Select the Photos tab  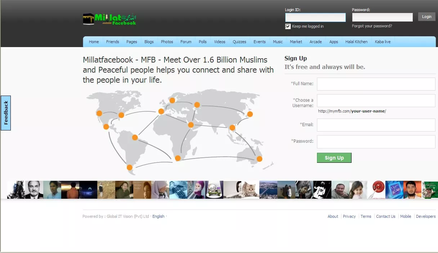167,42
